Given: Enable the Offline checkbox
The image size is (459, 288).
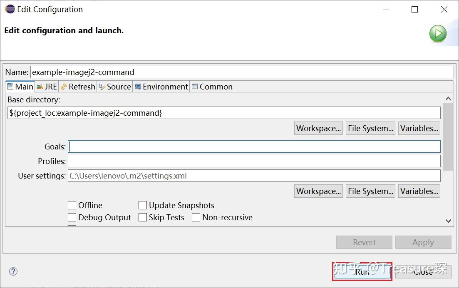Looking at the screenshot, I should click(72, 205).
